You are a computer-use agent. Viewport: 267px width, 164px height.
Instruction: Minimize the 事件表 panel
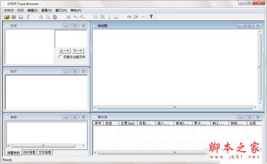(x=241, y=117)
